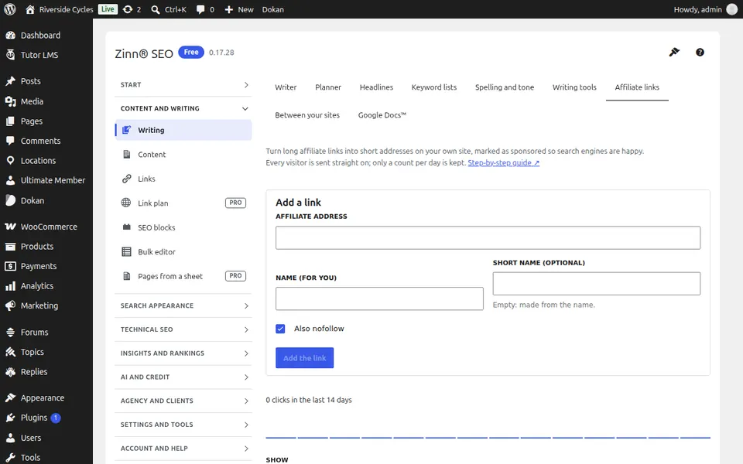Expand the AI AND CREDIT section

click(183, 377)
